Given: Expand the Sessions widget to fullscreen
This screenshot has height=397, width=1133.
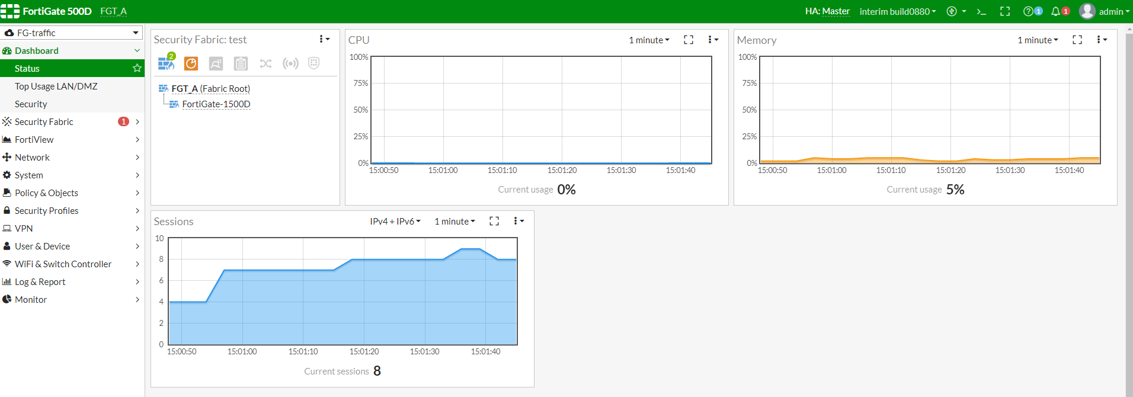Looking at the screenshot, I should click(x=494, y=221).
